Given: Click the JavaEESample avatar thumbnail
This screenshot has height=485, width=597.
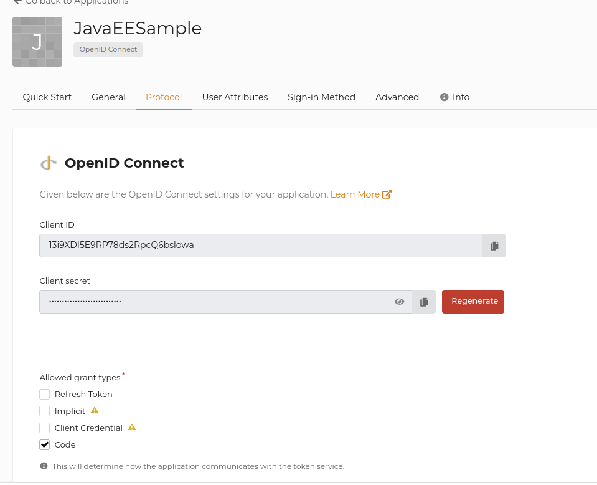Looking at the screenshot, I should [37, 41].
